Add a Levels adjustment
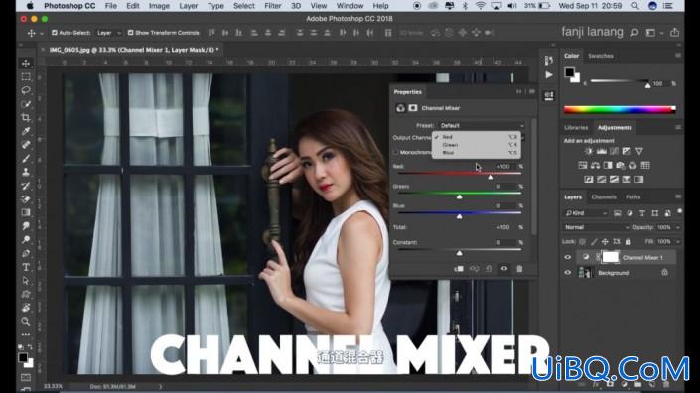 tap(602, 151)
